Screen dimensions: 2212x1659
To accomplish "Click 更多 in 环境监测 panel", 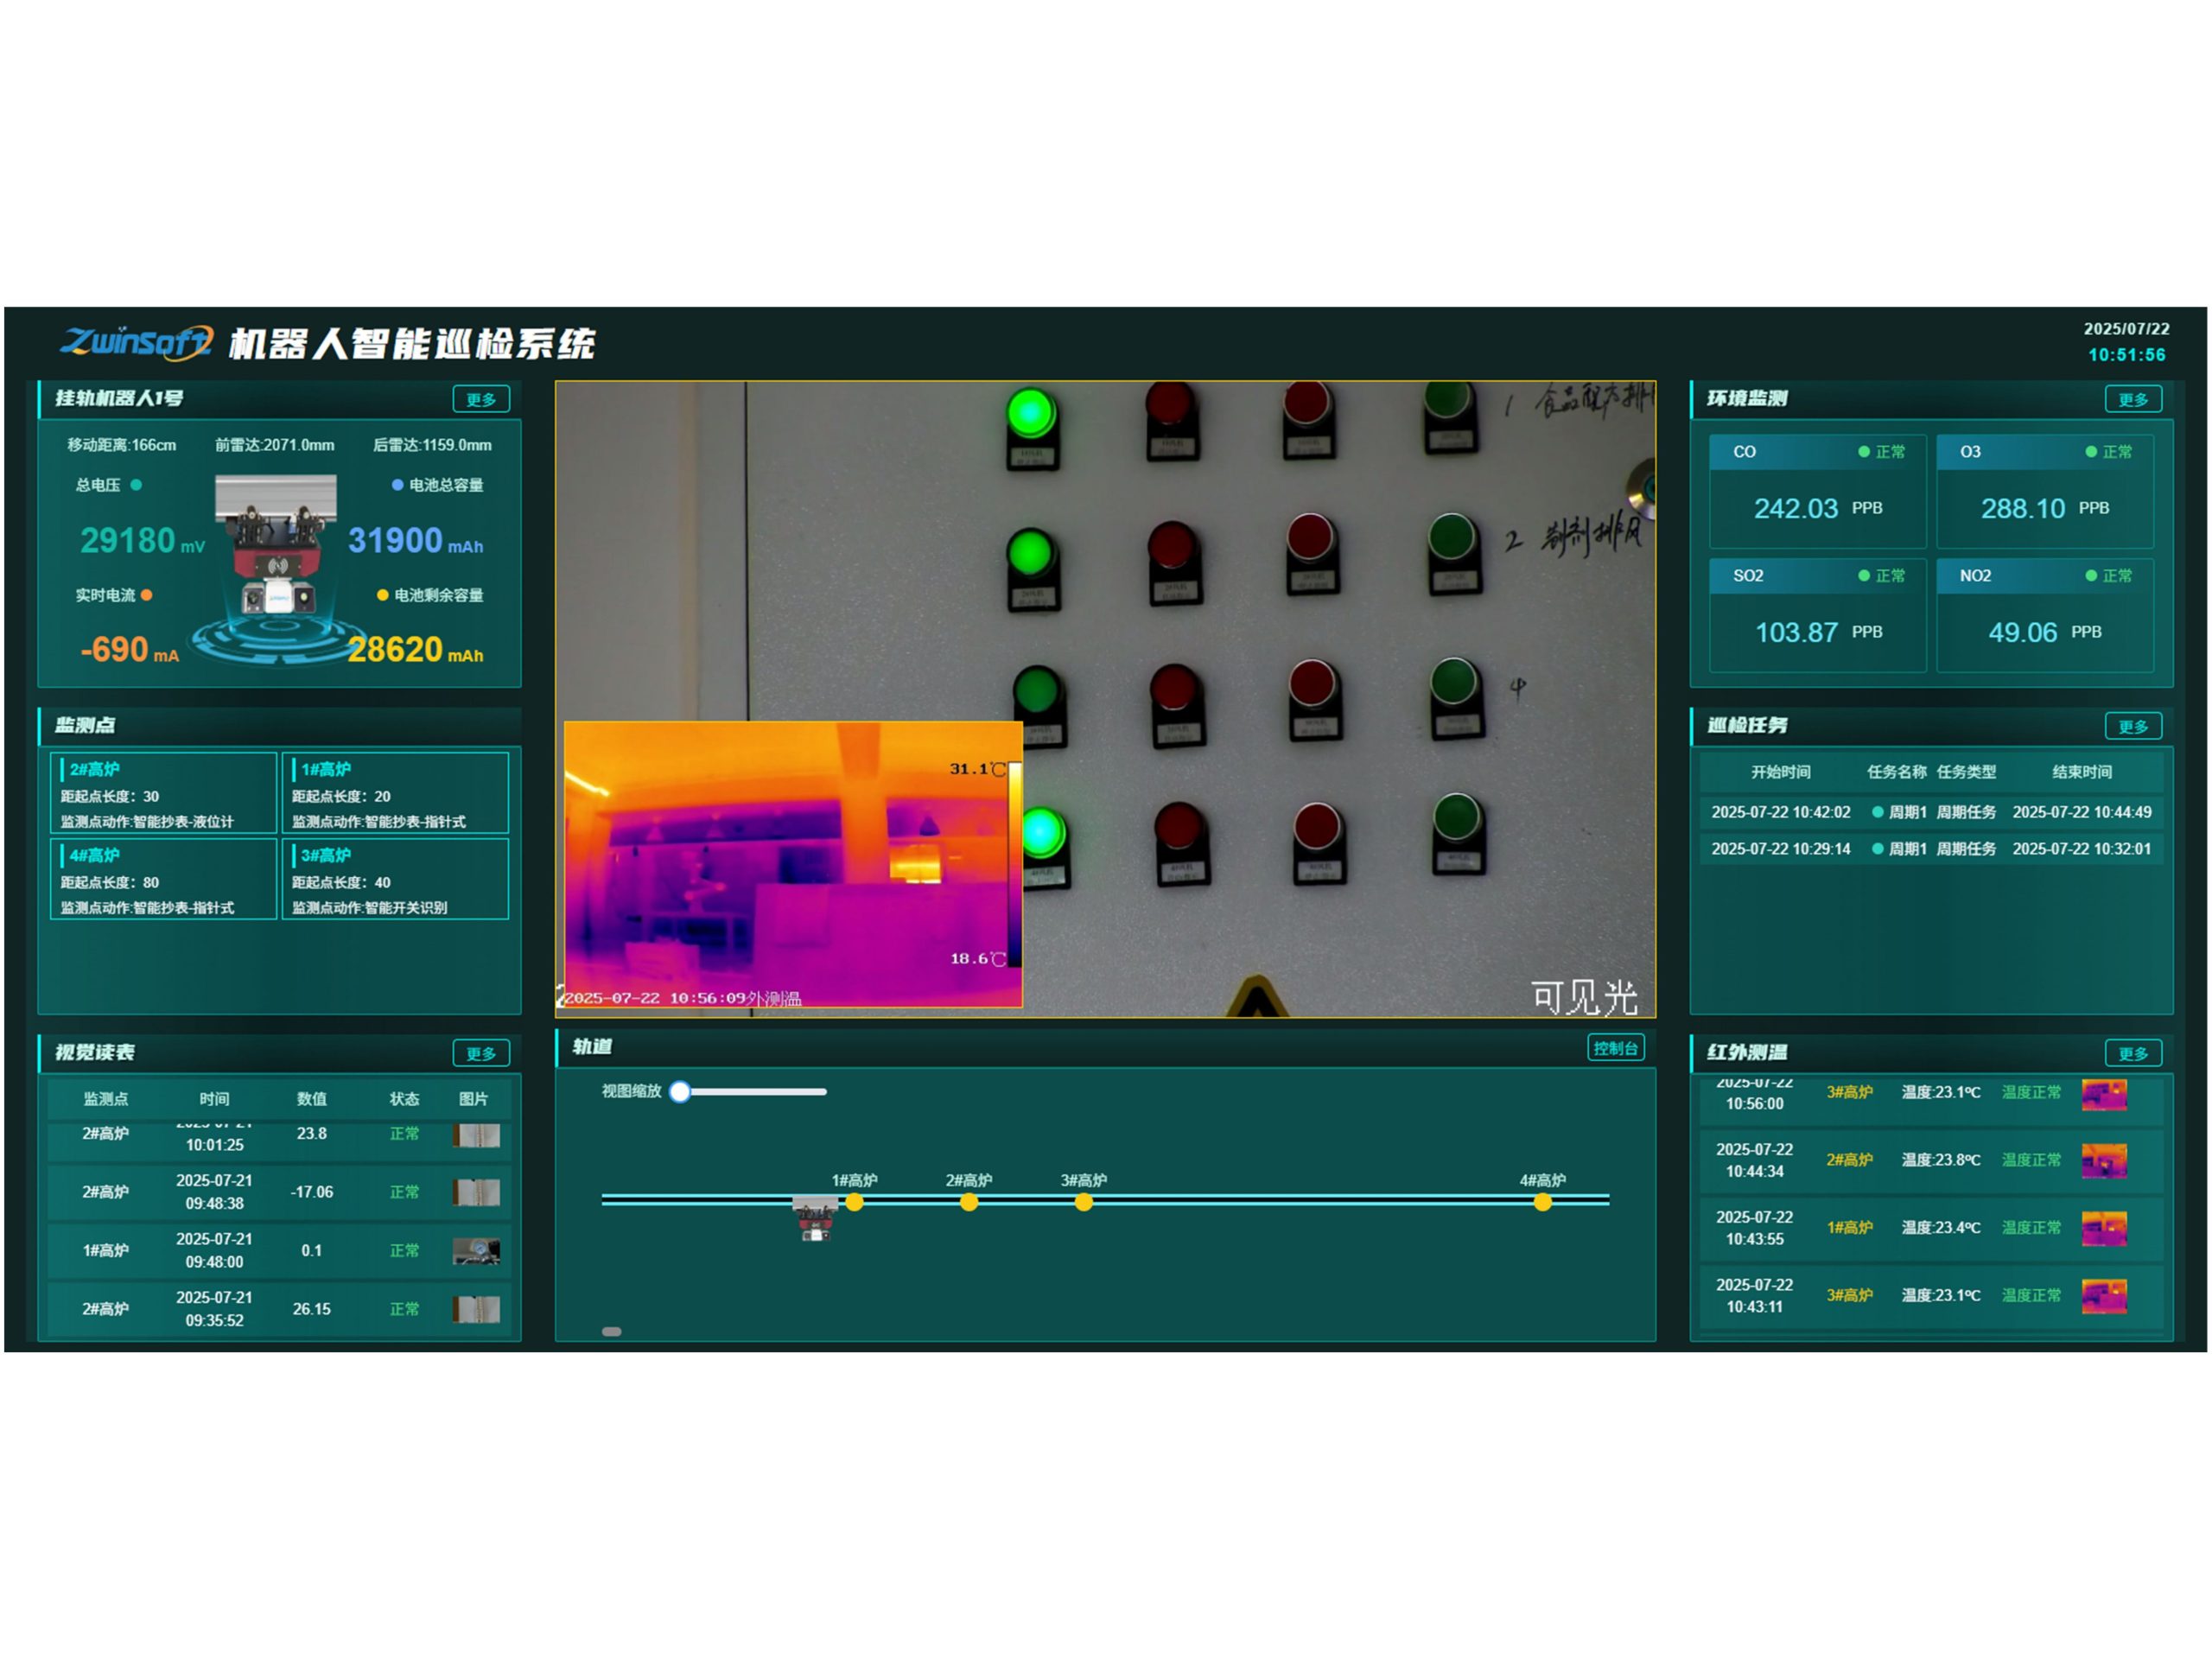I will point(2132,399).
